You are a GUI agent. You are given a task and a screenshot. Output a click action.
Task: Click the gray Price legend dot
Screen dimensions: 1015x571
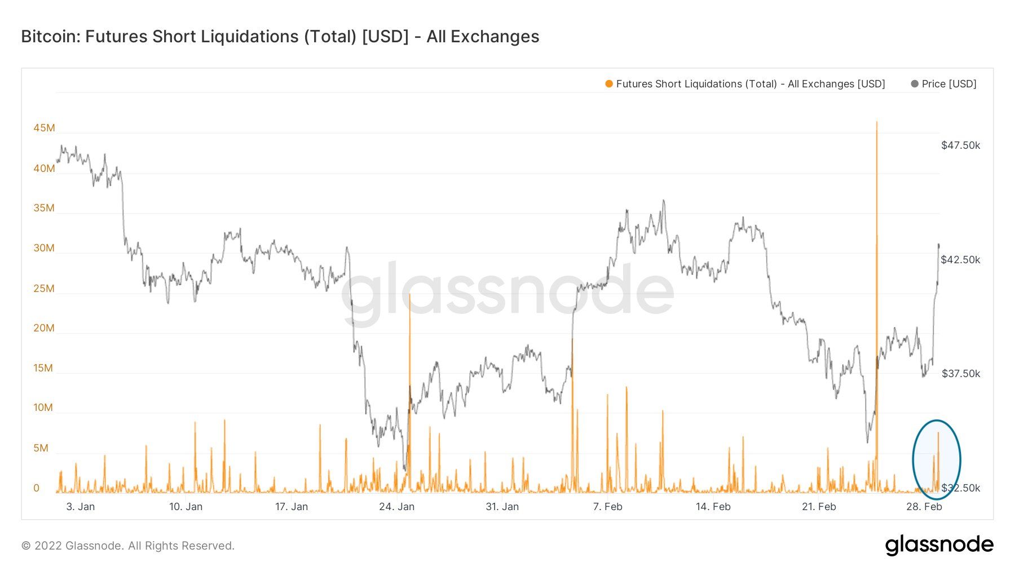tap(915, 84)
